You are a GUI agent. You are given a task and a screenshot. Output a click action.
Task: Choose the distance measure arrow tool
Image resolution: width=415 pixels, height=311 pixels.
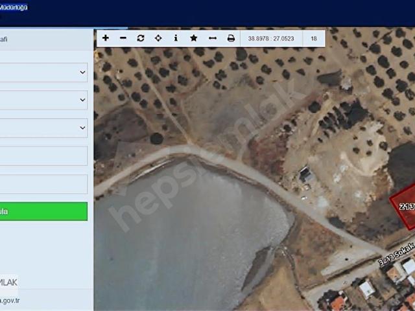pos(213,38)
